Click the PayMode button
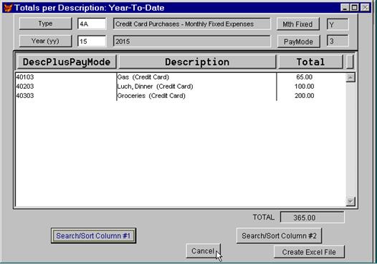Screen dimensions: 377x264 (299, 41)
